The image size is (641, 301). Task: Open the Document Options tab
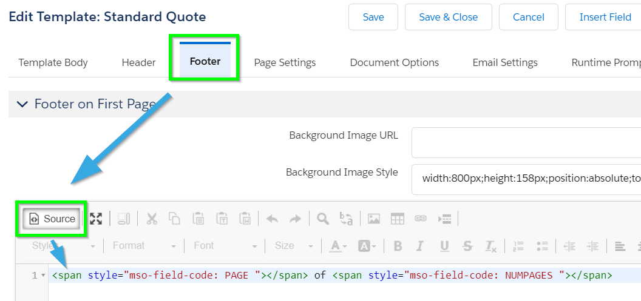tap(395, 63)
